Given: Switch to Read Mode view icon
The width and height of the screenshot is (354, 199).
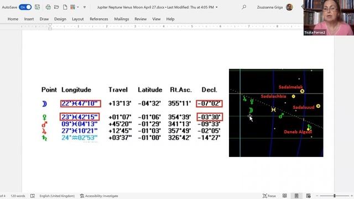Looking at the screenshot, I should click(284, 196).
